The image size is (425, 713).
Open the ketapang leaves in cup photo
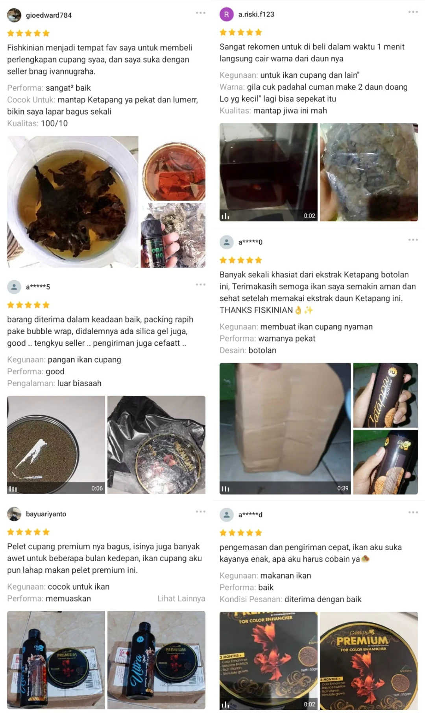point(73,202)
